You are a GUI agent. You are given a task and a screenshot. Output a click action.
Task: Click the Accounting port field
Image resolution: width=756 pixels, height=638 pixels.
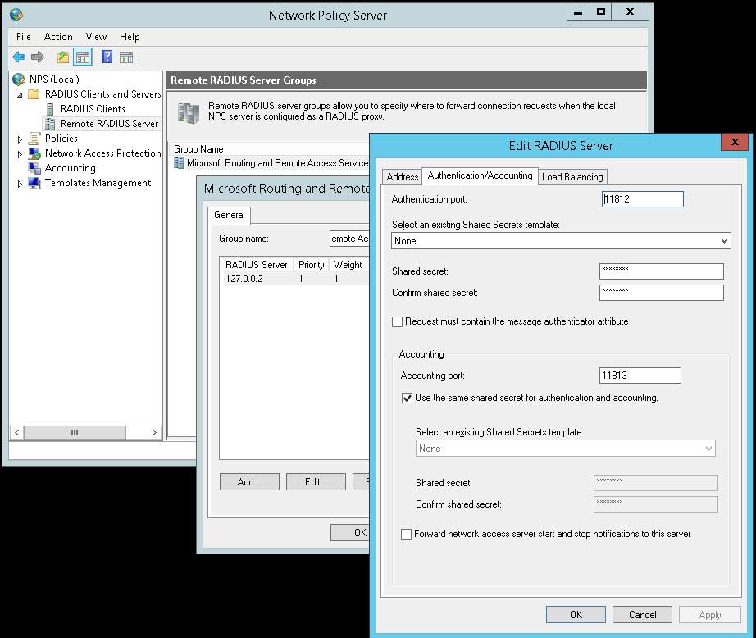(640, 376)
